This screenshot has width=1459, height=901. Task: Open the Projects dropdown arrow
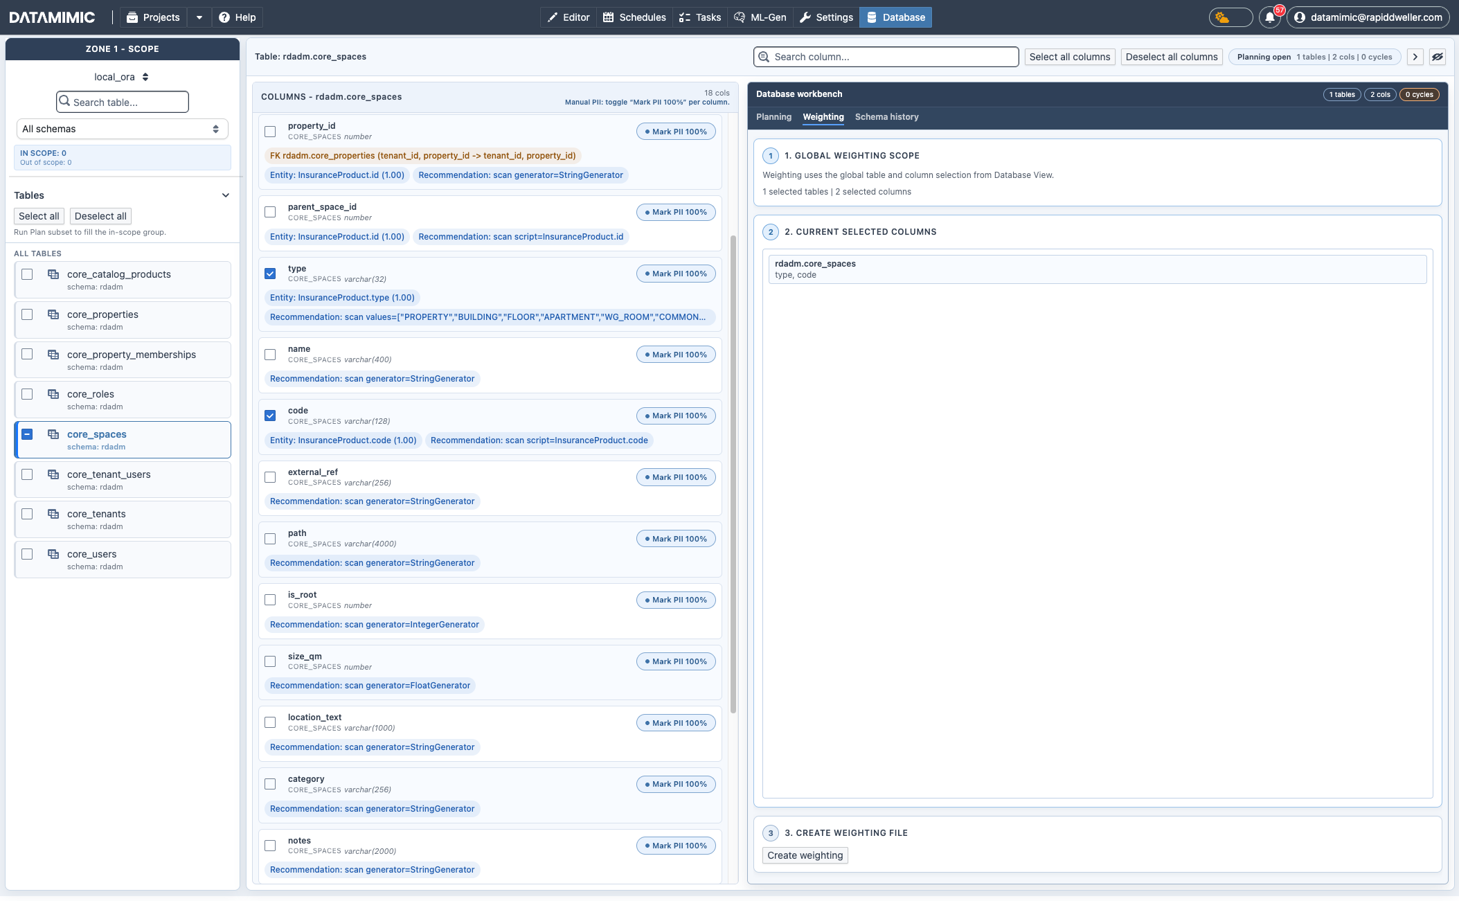199,17
